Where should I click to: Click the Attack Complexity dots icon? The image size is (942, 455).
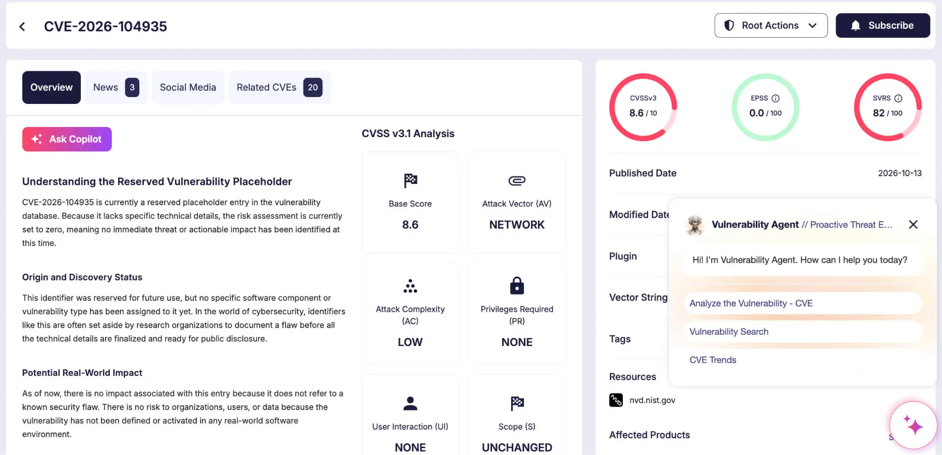[x=410, y=286]
